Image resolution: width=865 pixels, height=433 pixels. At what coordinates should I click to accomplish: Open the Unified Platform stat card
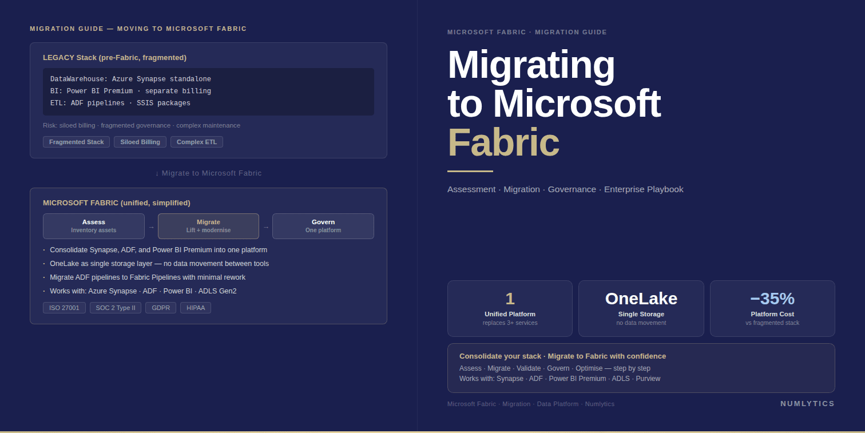510,308
